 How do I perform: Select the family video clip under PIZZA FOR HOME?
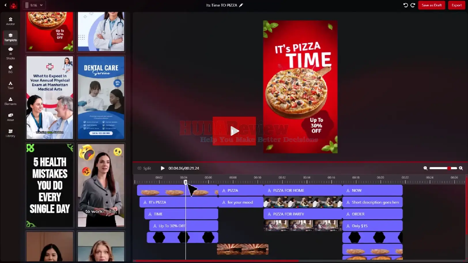click(303, 202)
